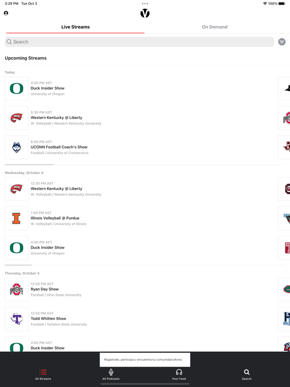The height and width of the screenshot is (387, 290).
Task: Tap the UConn Huskies logo thumbnail
Action: [x=17, y=147]
